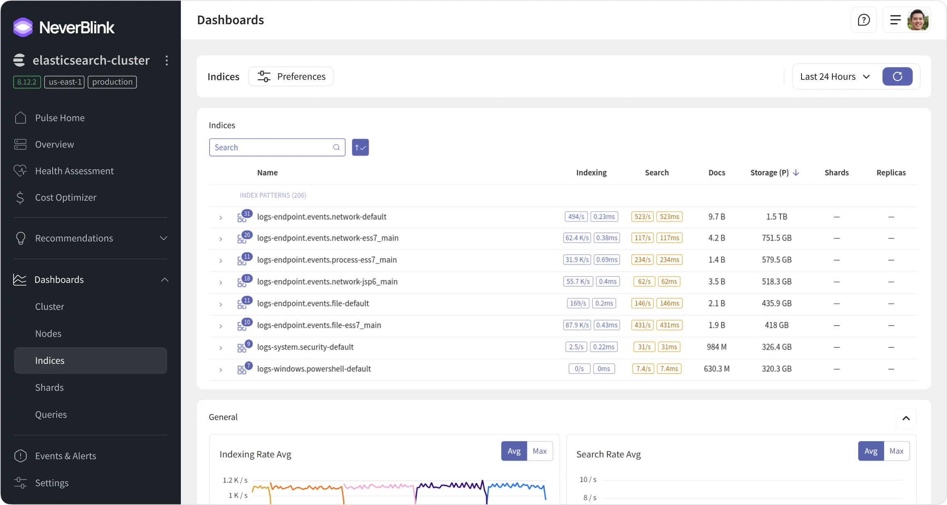The height and width of the screenshot is (505, 947).
Task: Expand the logs-endpoint.events.network-ess7_main row
Action: click(221, 239)
